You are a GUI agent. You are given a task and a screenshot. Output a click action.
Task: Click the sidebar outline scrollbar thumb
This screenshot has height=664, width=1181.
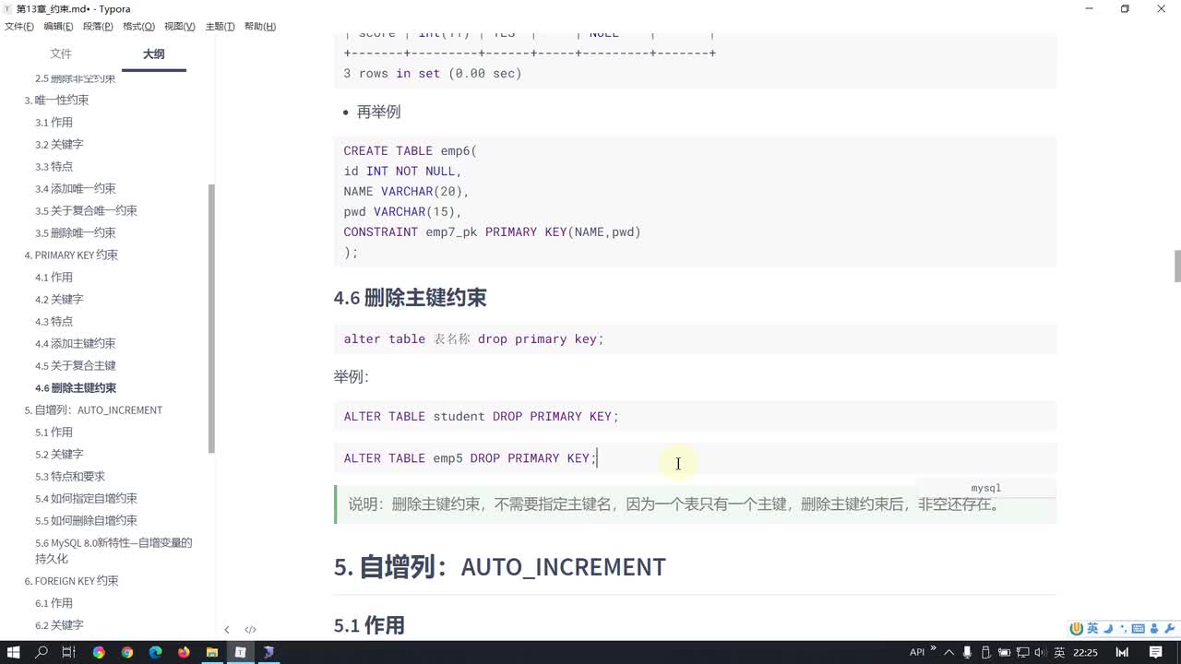211,318
